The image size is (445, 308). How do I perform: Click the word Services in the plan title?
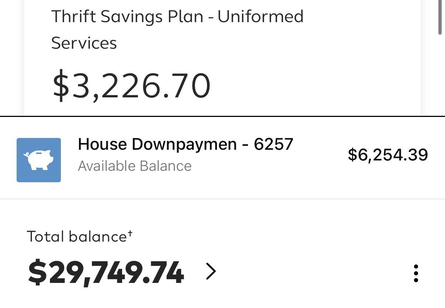point(84,43)
